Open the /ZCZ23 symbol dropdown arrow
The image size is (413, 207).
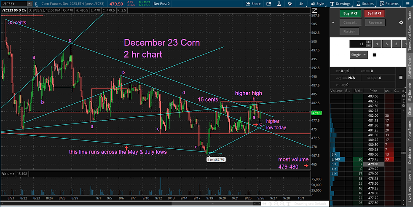tap(29, 4)
